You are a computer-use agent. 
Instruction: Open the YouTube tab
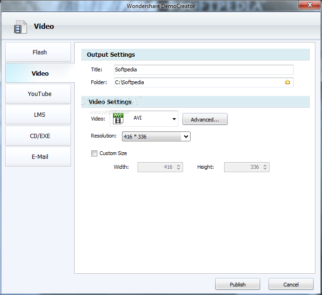coord(38,94)
